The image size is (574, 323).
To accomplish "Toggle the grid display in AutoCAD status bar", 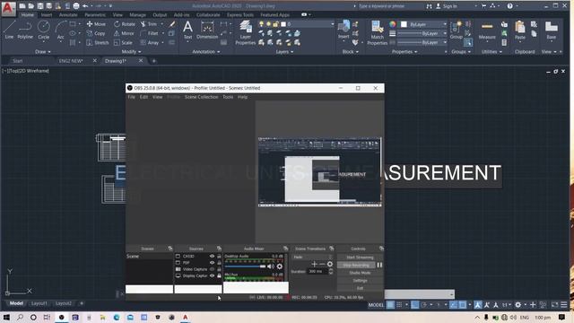I will coord(391,305).
